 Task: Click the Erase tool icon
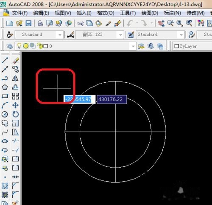(15, 60)
